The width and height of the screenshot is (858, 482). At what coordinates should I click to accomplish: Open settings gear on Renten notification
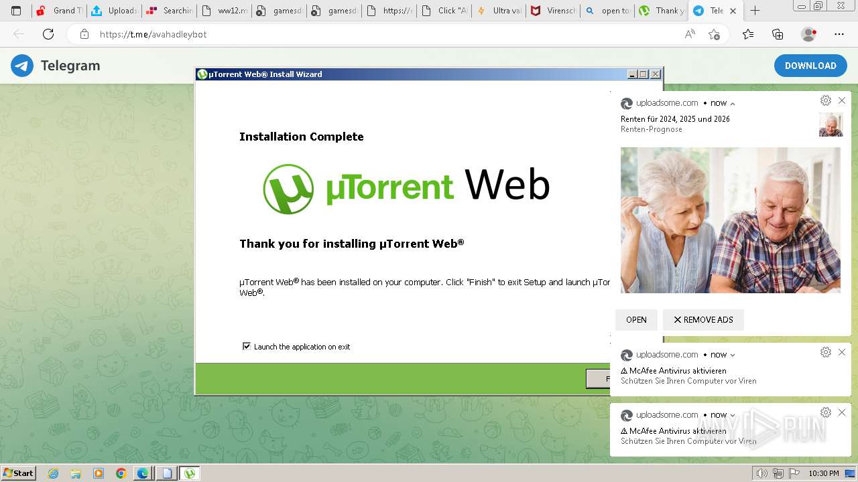826,100
